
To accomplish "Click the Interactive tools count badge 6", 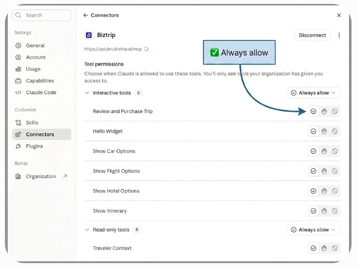I will pyautogui.click(x=139, y=93).
